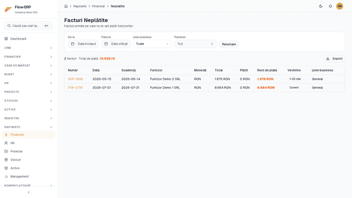Viewport: 352px width, 198px height.
Task: Go to home via breadcrumb icon
Action: pyautogui.click(x=66, y=6)
